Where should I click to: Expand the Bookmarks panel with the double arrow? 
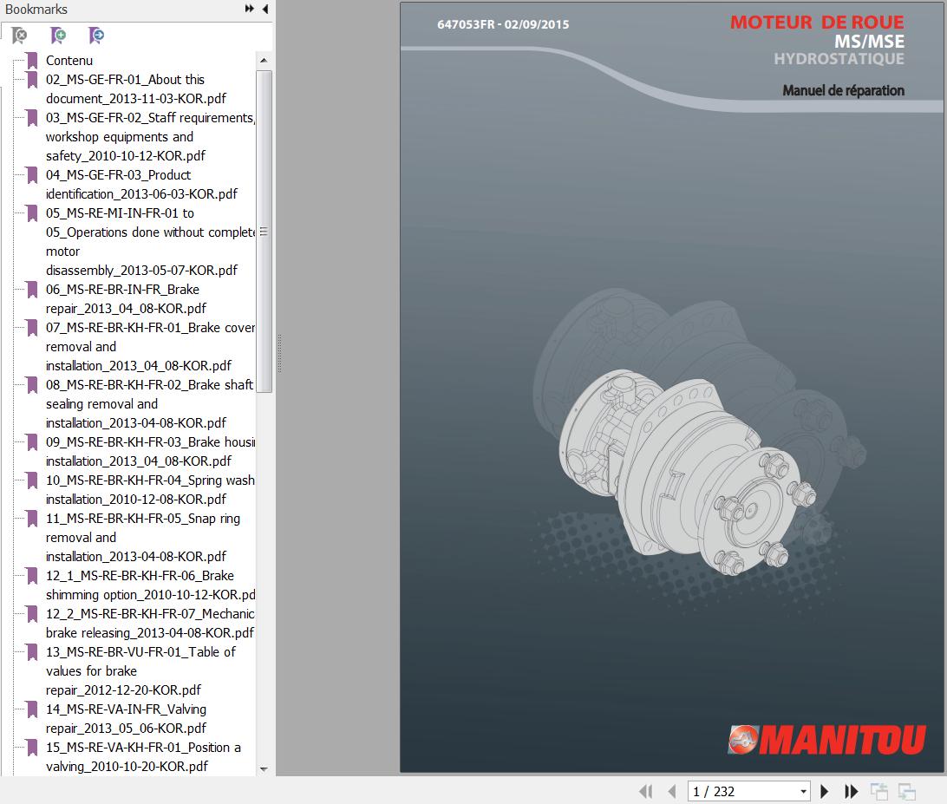tap(250, 9)
